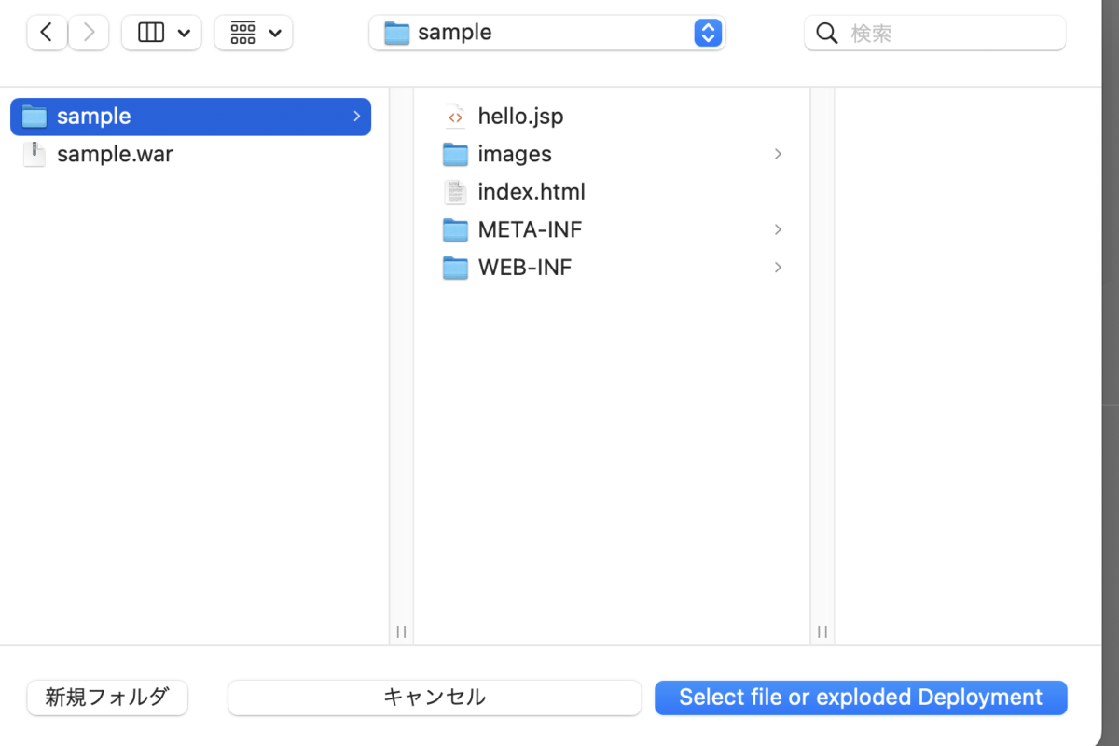Click the sample.war file icon in sidebar
The height and width of the screenshot is (746, 1119).
[34, 154]
